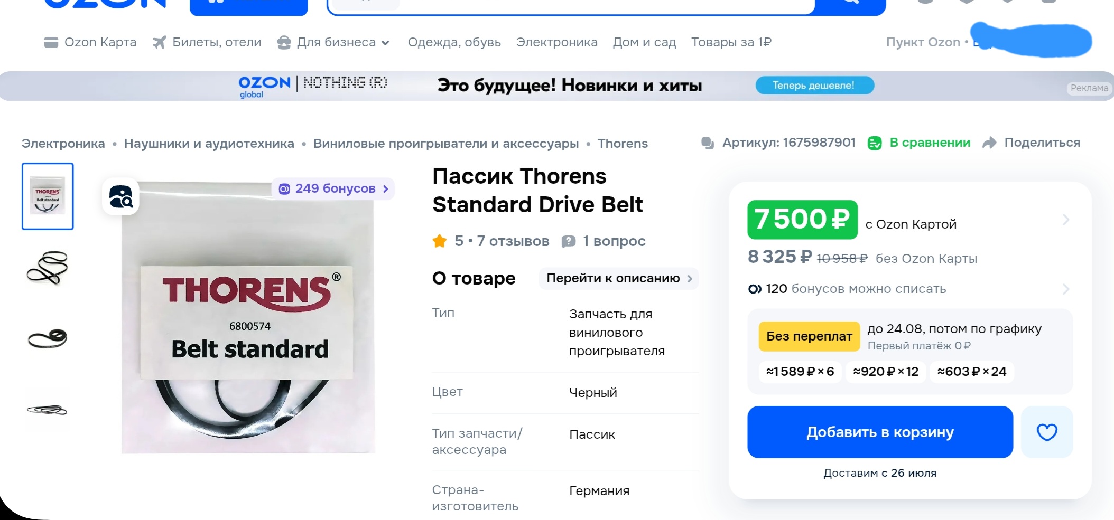Add product to favorites with heart icon
This screenshot has width=1114, height=520.
(1046, 432)
